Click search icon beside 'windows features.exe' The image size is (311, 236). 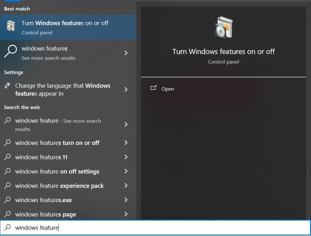coord(7,200)
